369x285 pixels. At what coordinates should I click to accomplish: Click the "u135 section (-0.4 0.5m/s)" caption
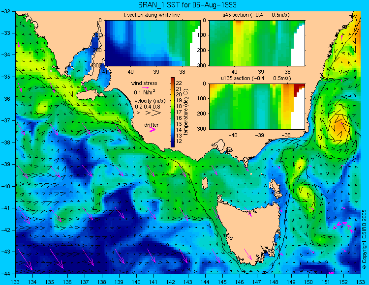click(x=256, y=78)
